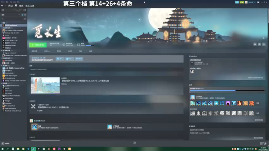269x151 pixels.
Task: Open the 商店 store section
Action: (x=10, y=6)
